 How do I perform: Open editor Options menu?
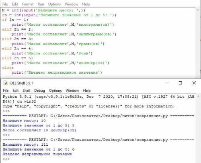coord(54,4)
